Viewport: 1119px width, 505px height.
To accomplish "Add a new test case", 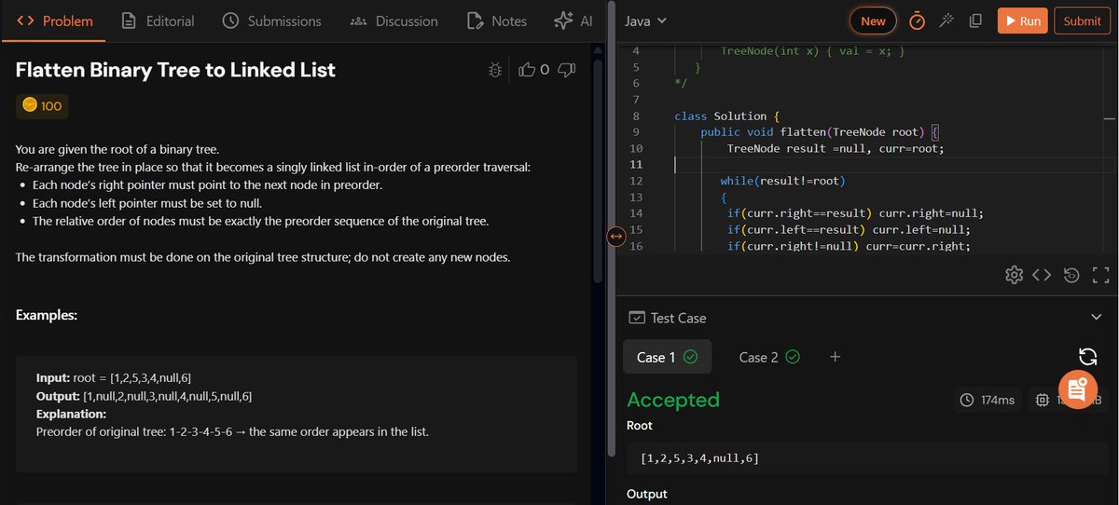I will [835, 357].
